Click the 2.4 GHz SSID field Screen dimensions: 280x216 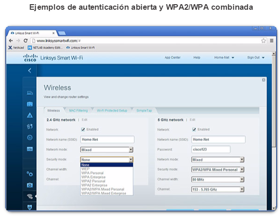click(107, 139)
